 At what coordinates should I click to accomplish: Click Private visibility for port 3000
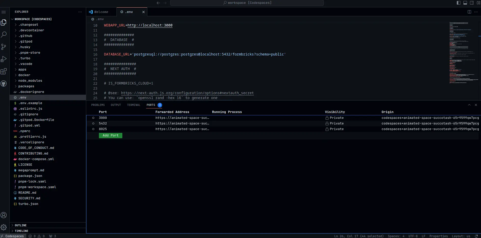(334, 118)
